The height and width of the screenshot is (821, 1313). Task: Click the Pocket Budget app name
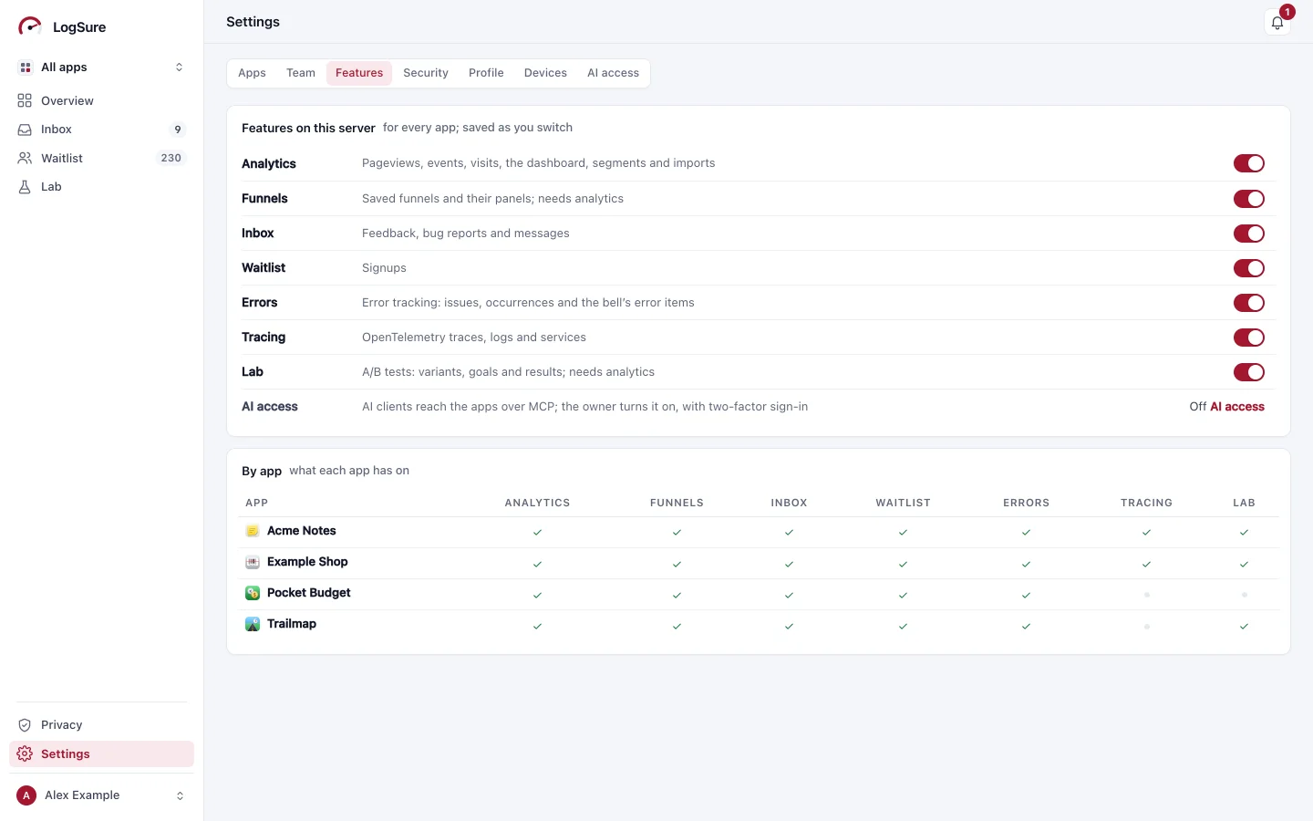point(308,593)
